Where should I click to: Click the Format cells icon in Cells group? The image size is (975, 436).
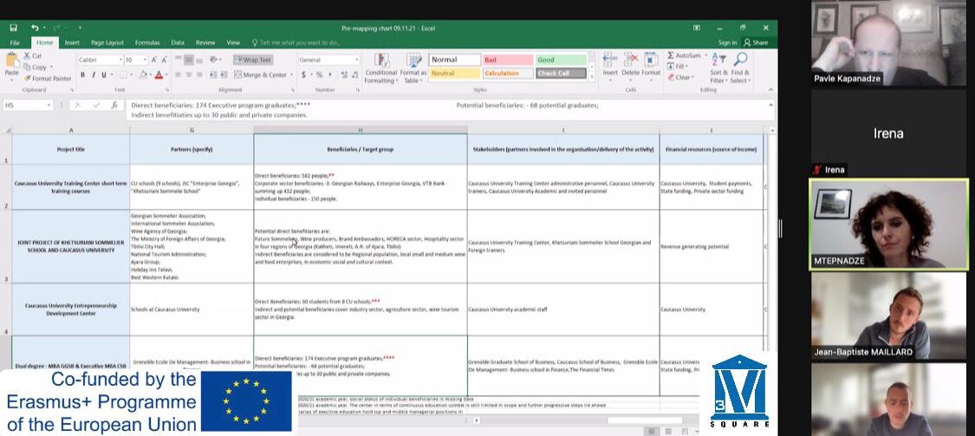click(651, 60)
